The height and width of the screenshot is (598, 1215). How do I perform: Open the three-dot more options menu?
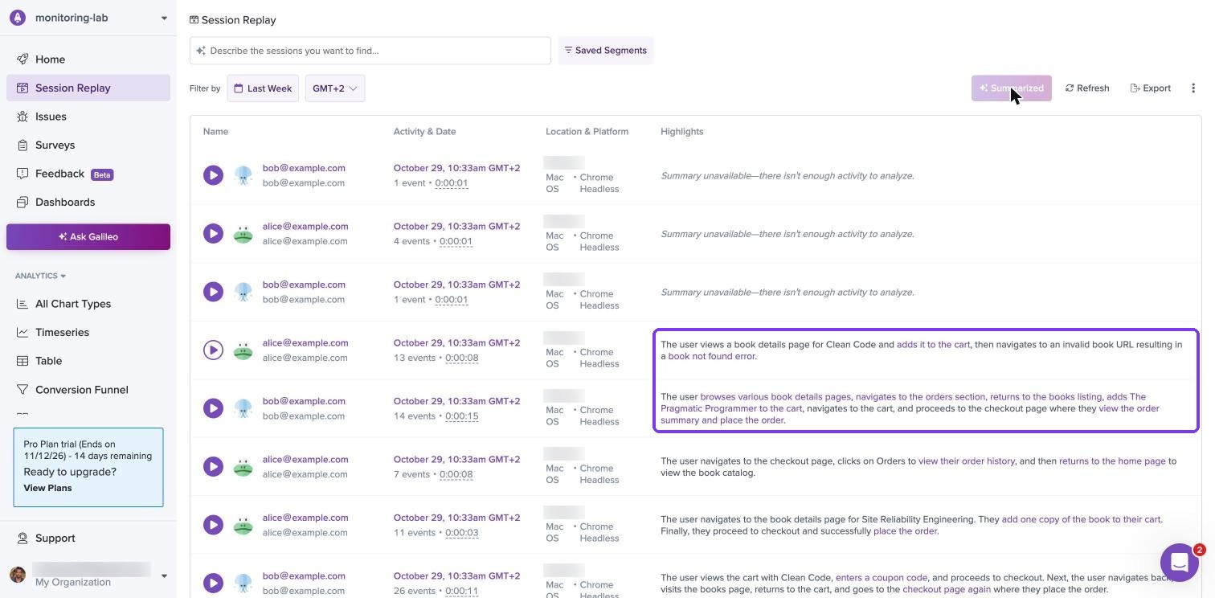1193,88
